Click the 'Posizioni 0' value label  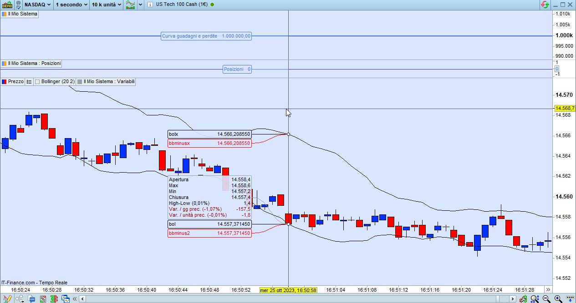[237, 69]
